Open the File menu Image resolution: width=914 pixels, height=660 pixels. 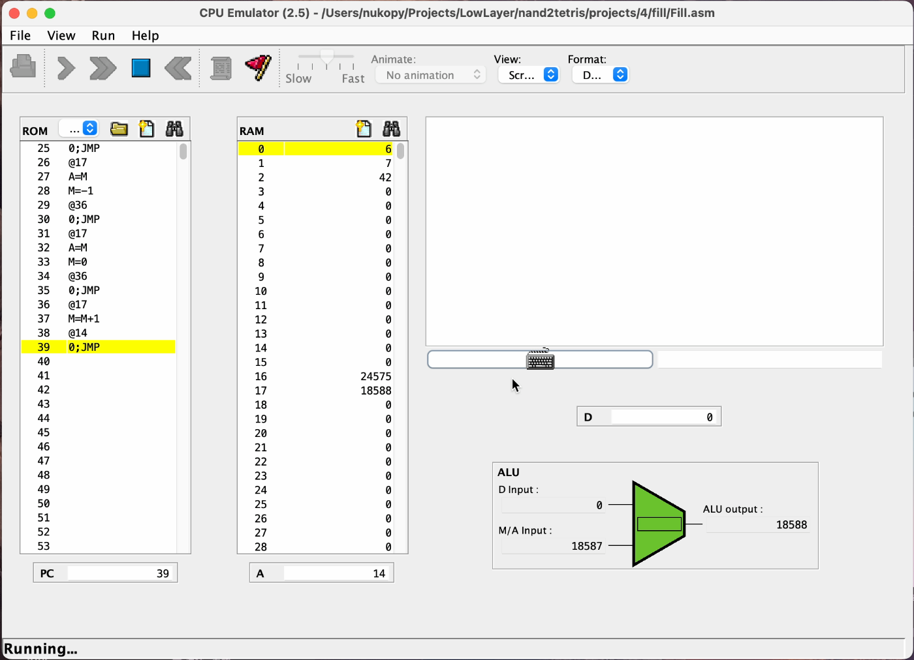[x=20, y=35]
